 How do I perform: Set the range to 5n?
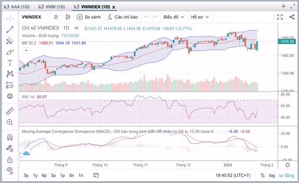pos(72,176)
